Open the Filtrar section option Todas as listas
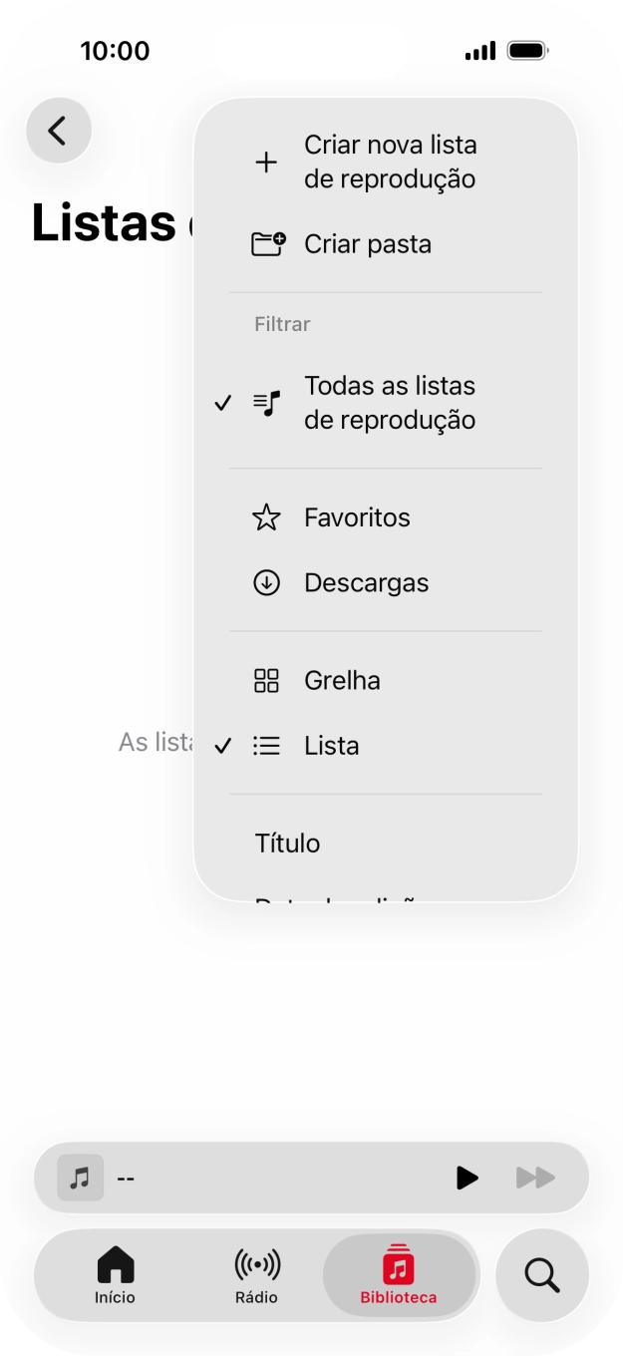The height and width of the screenshot is (1356, 623). (389, 402)
